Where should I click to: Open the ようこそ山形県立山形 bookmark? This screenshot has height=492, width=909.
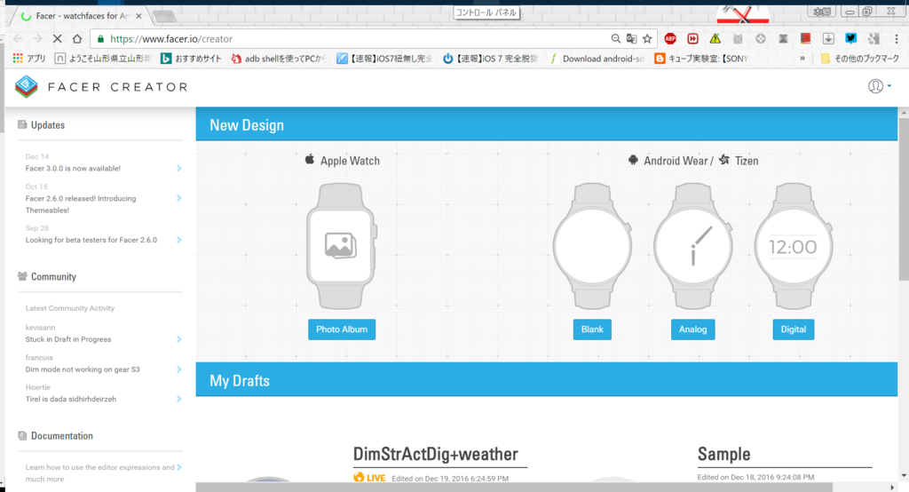(x=103, y=59)
